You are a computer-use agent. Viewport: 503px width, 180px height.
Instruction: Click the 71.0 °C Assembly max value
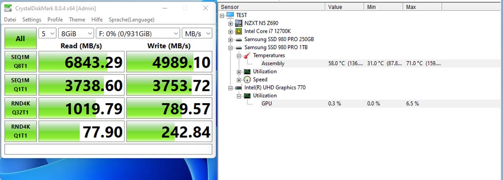click(423, 63)
